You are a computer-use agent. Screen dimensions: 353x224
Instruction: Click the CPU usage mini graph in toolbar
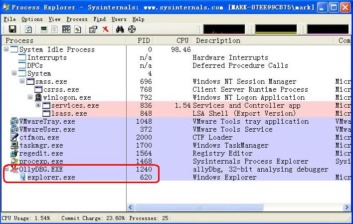pyautogui.click(x=224, y=29)
